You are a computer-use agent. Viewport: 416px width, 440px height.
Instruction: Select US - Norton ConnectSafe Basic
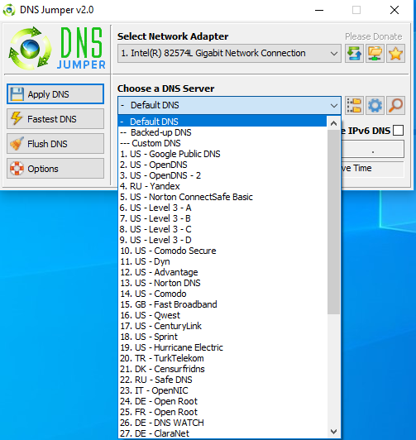coord(222,197)
